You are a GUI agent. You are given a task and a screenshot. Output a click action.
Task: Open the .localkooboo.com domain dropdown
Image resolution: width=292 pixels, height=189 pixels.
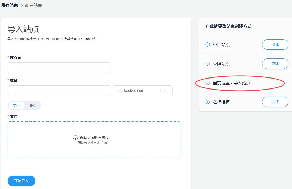click(137, 91)
